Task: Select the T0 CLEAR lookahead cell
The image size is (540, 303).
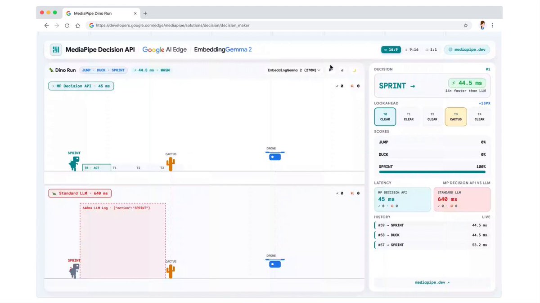Action: 385,117
